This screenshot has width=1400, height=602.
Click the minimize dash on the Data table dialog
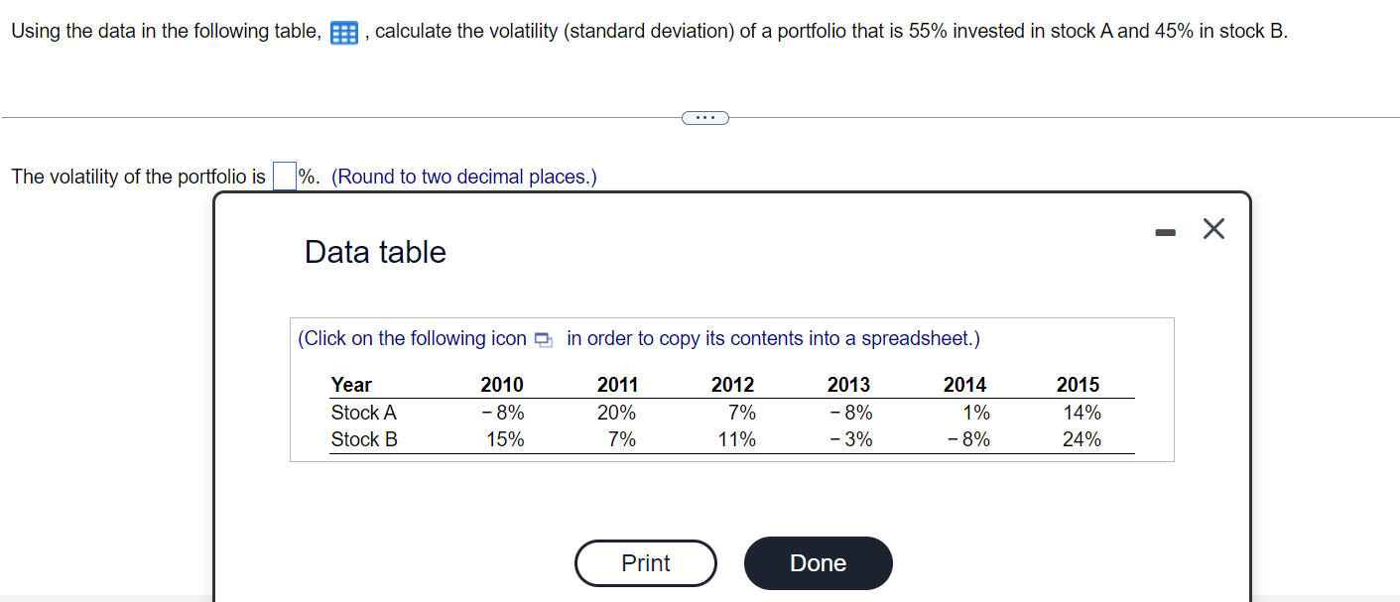[x=1164, y=230]
